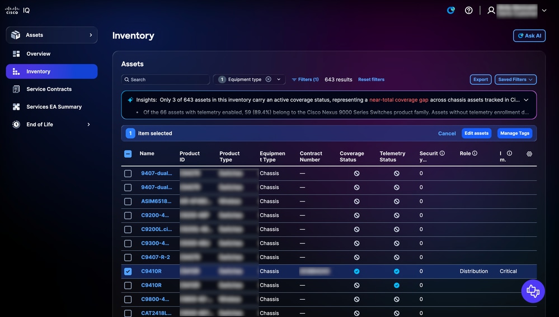Open the feedback thumbs floating button
The height and width of the screenshot is (317, 559).
pyautogui.click(x=533, y=291)
